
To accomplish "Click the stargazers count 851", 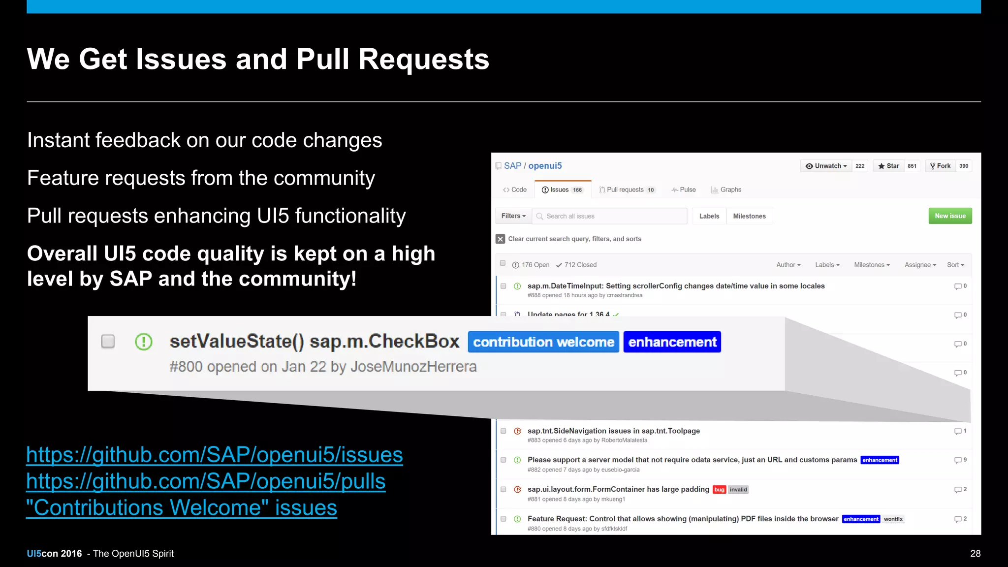I will [912, 166].
